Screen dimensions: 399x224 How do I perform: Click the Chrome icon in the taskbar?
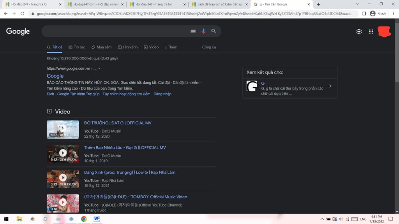(84, 219)
